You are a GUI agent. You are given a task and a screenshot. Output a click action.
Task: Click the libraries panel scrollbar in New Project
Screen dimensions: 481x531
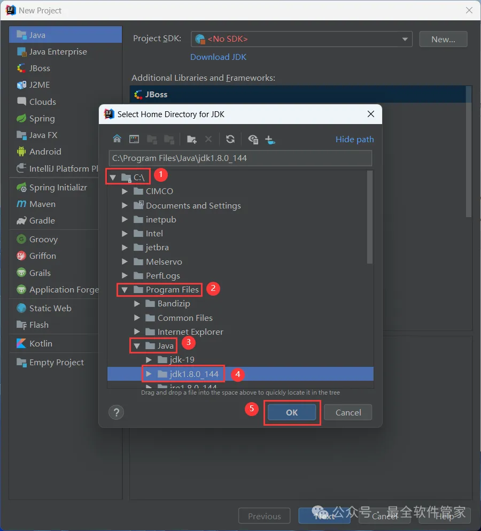click(469, 151)
